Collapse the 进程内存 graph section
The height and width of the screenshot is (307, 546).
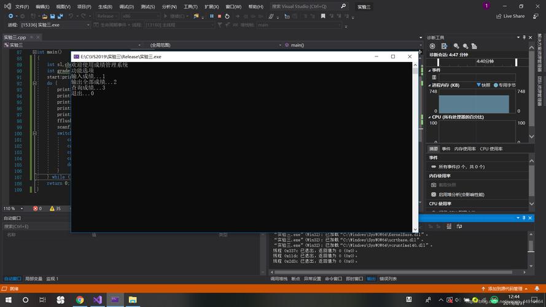tap(429, 85)
